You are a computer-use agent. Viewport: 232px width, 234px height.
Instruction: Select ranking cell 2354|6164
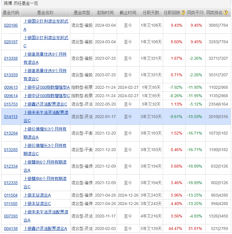(218, 104)
